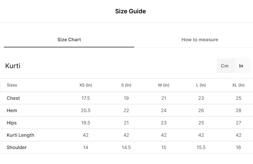Select the In unit option
The height and width of the screenshot is (164, 253).
[x=241, y=66]
